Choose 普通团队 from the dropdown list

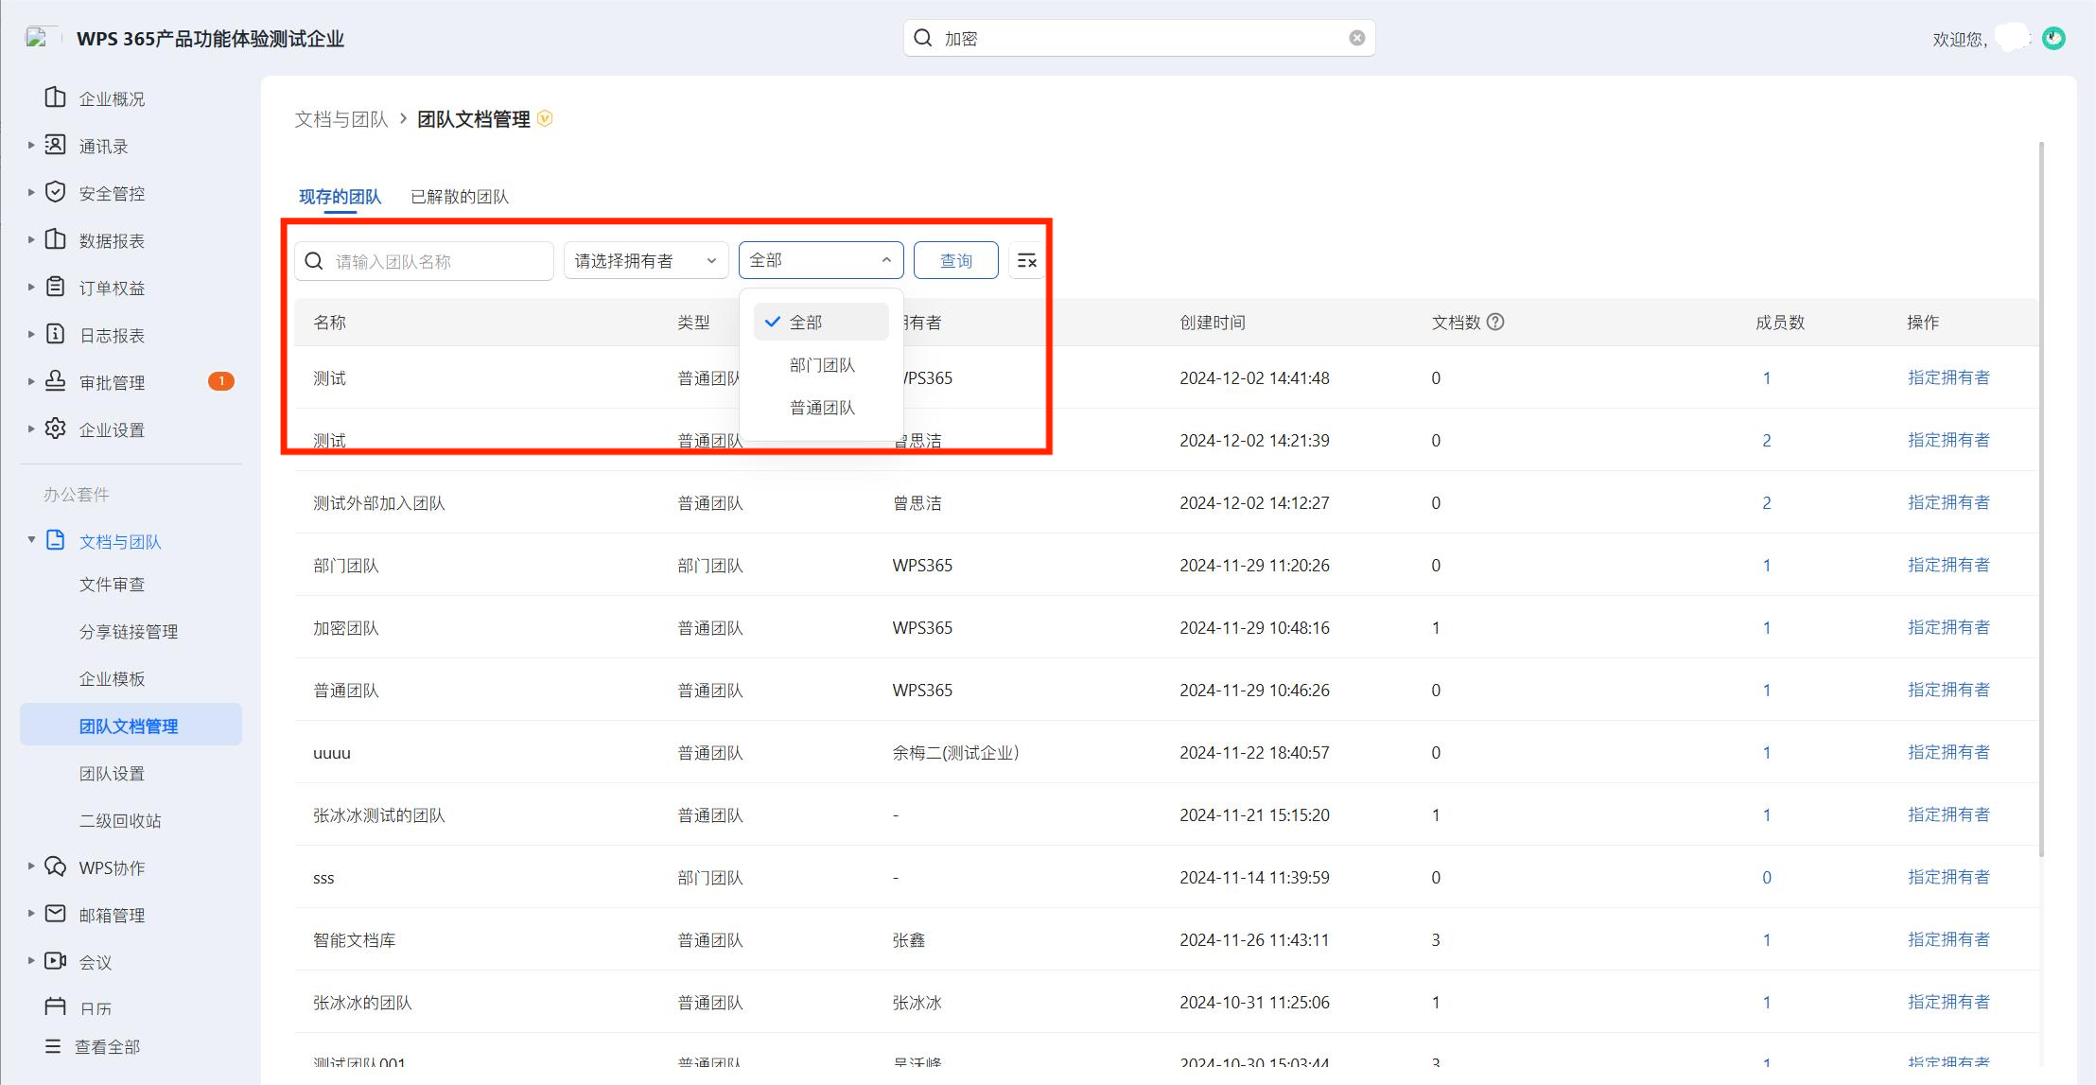pos(821,408)
